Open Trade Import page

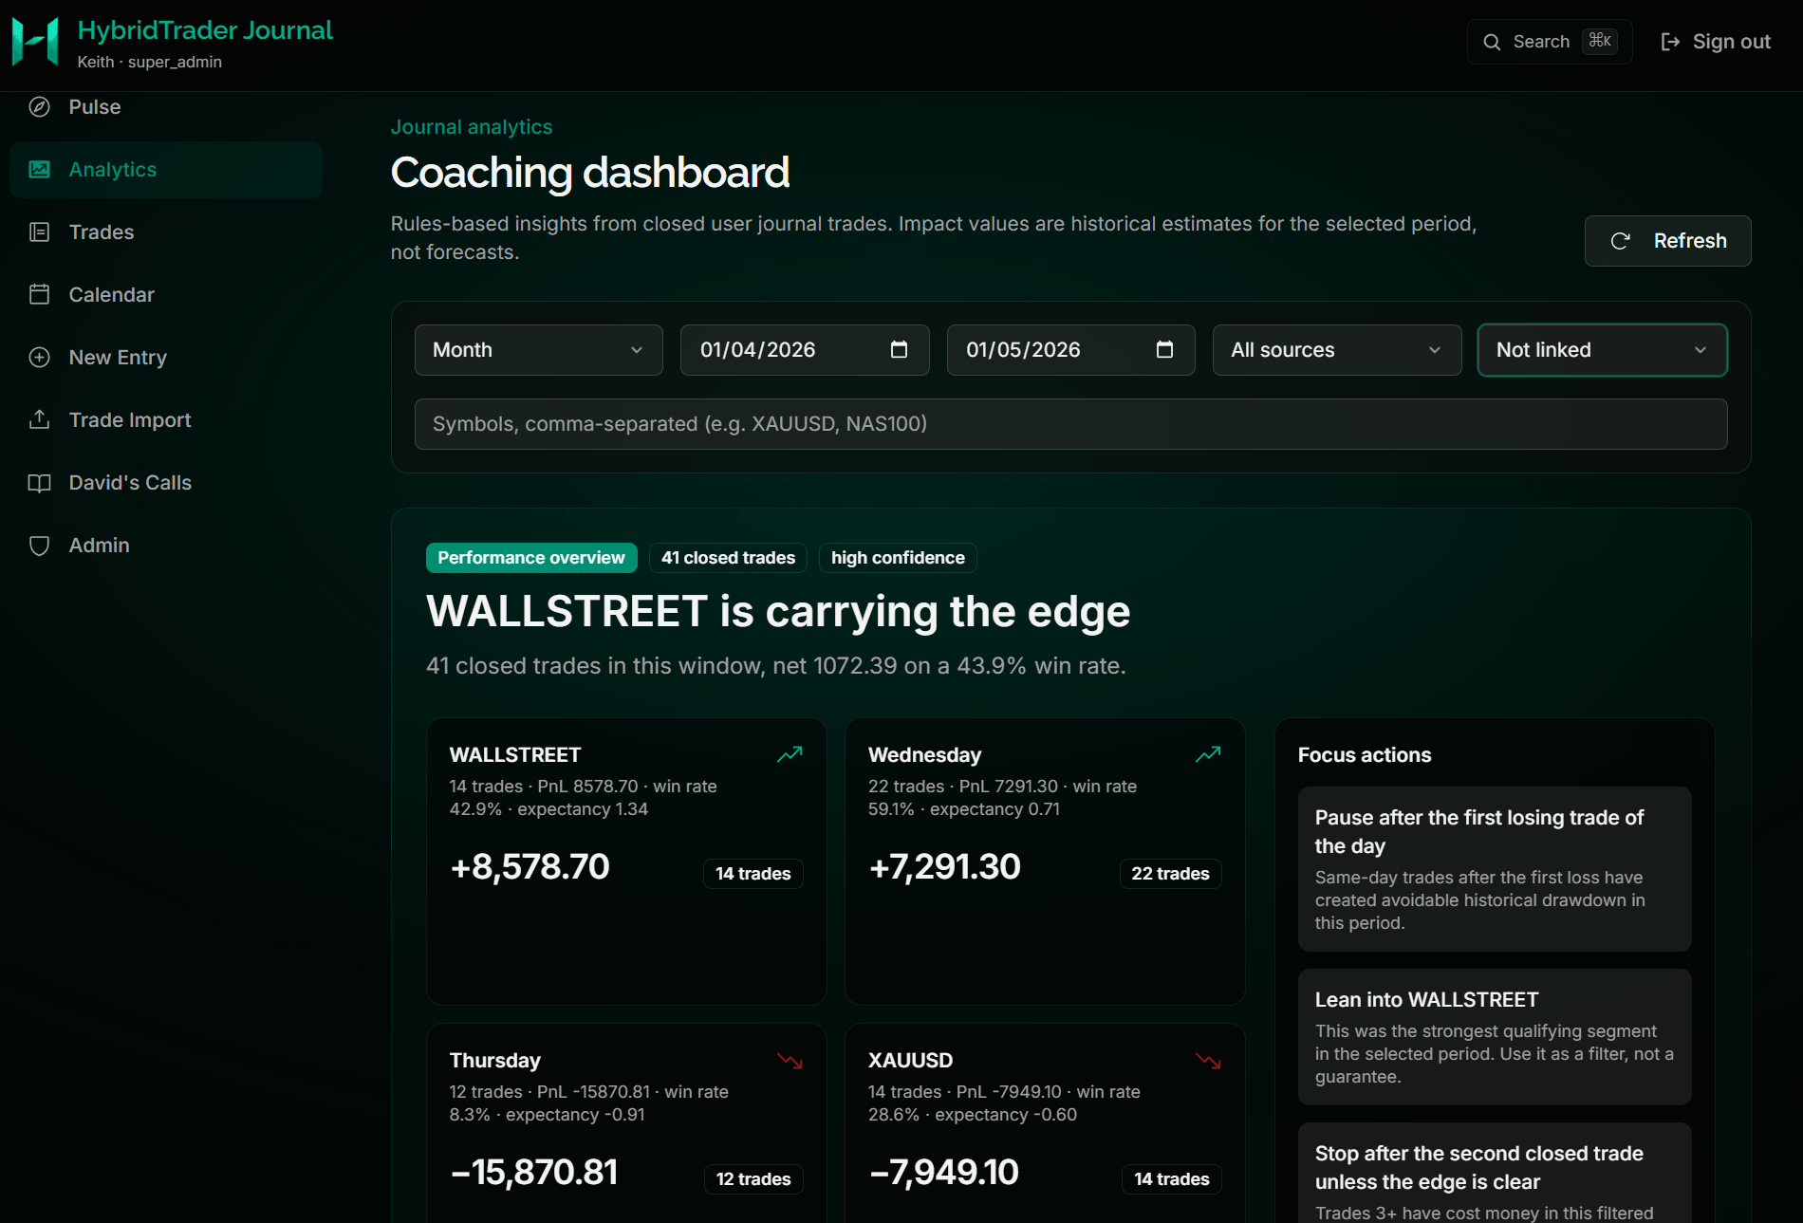point(166,420)
